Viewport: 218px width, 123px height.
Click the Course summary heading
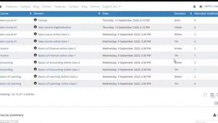coord(12,115)
